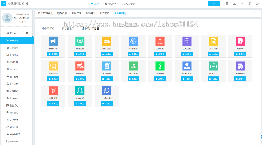
Task: Click the 项目管理 green person card icon
Action: pyautogui.click(x=133, y=66)
